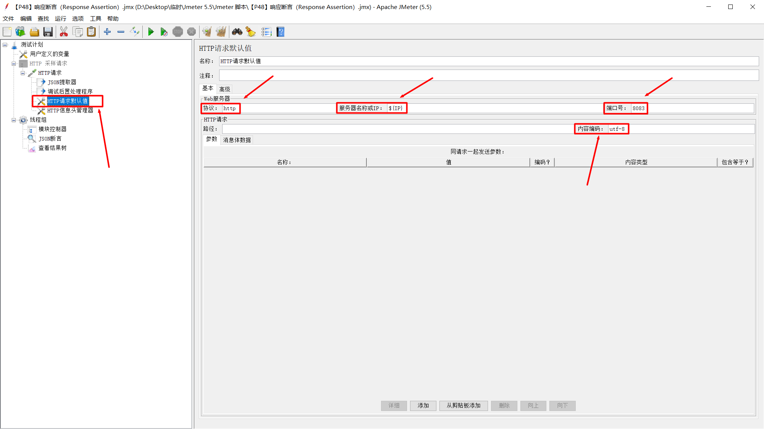Click the 添加 button
The width and height of the screenshot is (764, 429).
pos(423,406)
